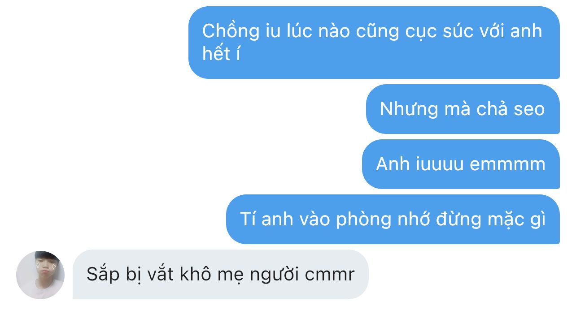576x310 pixels.
Task: Click the word "phòng" in the fourth bubble
Action: pos(363,220)
